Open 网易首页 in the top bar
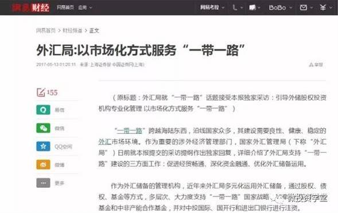The height and width of the screenshot is (213, 338). pos(65,7)
